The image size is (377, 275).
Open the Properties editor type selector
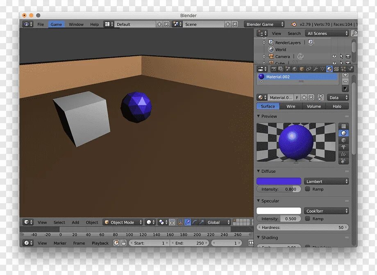pyautogui.click(x=262, y=69)
